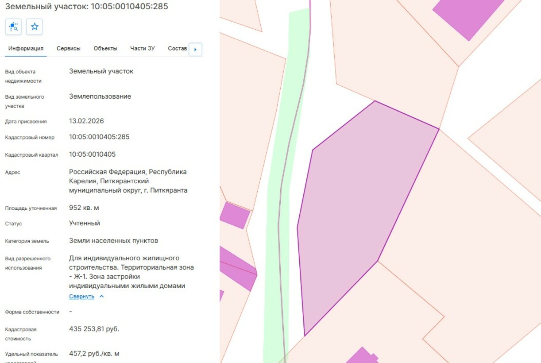Screen dimensions: 541x363
Task: Click the cadastral value 435 253,81 руб.
Action: (x=94, y=329)
